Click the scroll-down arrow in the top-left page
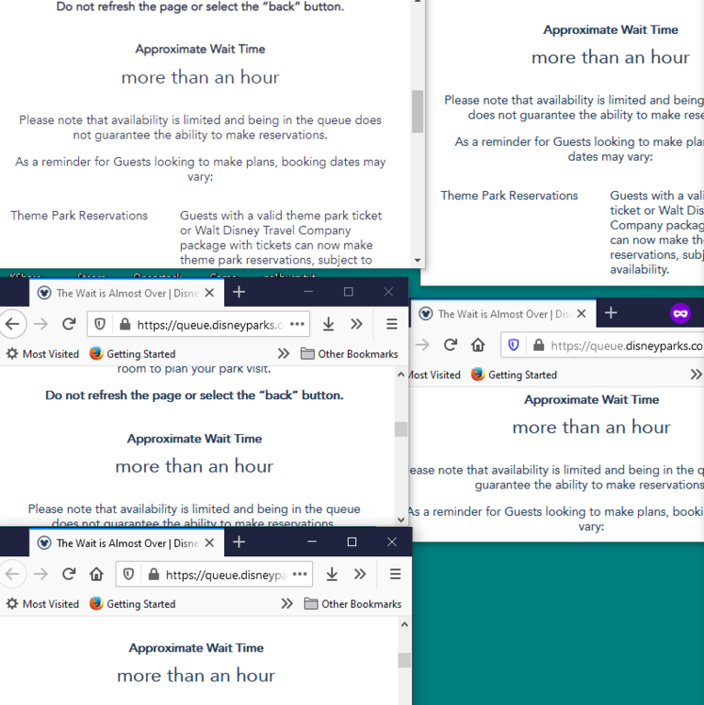704x705 pixels. click(x=418, y=261)
